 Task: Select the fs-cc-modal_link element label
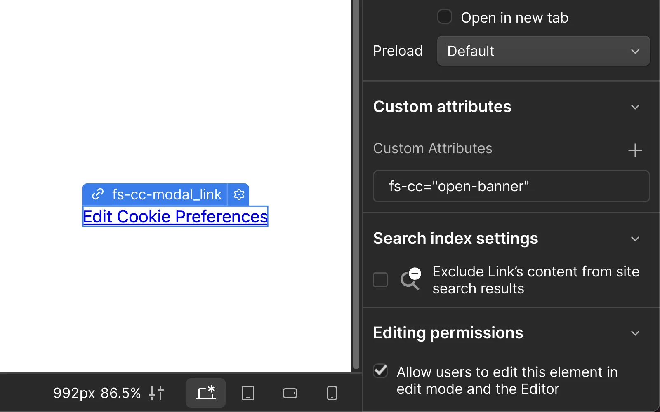click(x=166, y=194)
